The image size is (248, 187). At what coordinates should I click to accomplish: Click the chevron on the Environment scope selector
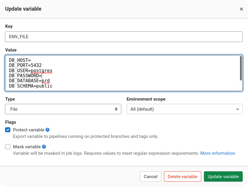click(x=237, y=109)
